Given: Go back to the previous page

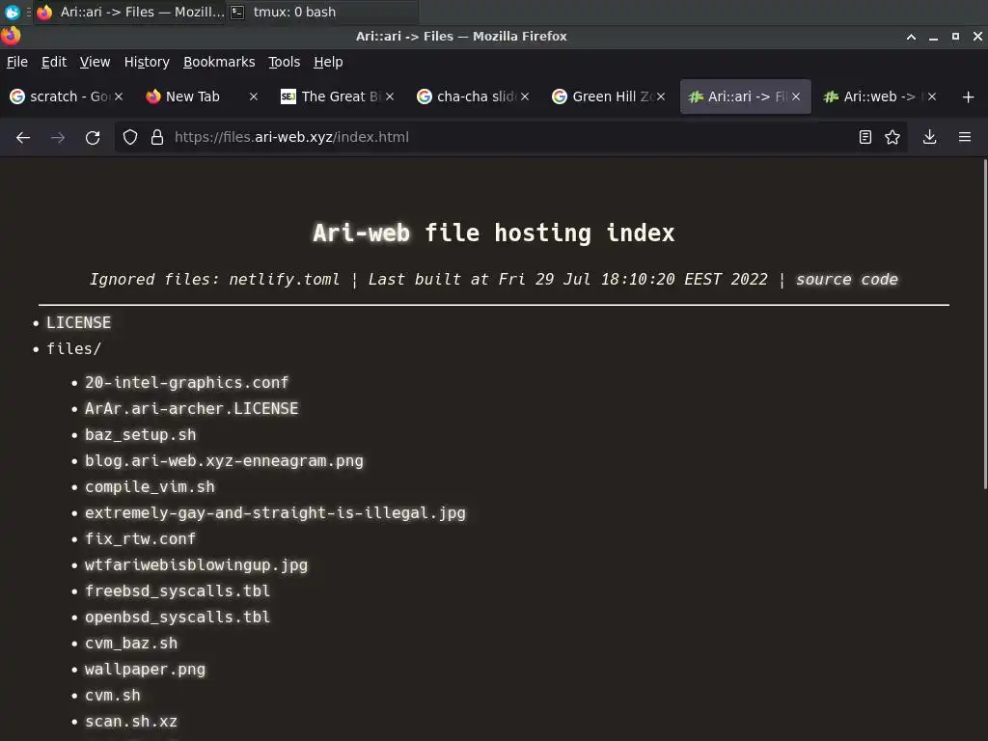Looking at the screenshot, I should [x=23, y=137].
